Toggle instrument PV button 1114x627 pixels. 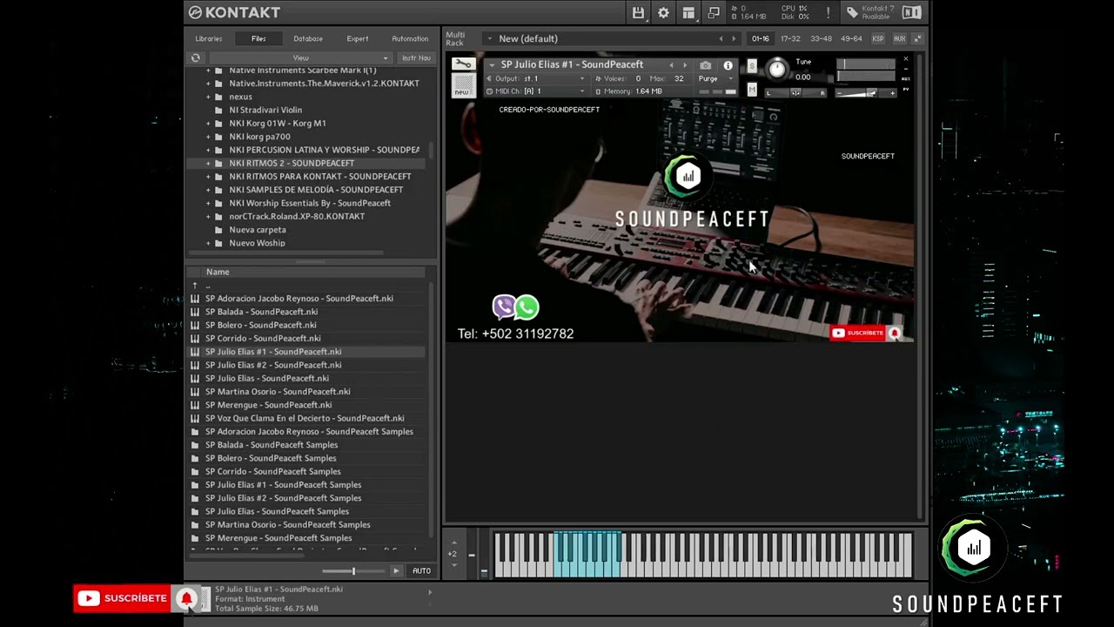tap(906, 89)
